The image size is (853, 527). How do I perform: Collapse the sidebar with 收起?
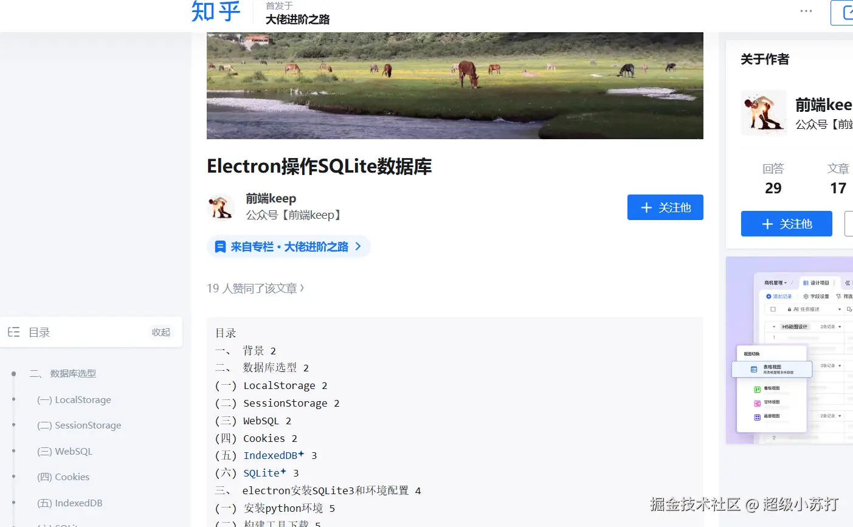(161, 332)
